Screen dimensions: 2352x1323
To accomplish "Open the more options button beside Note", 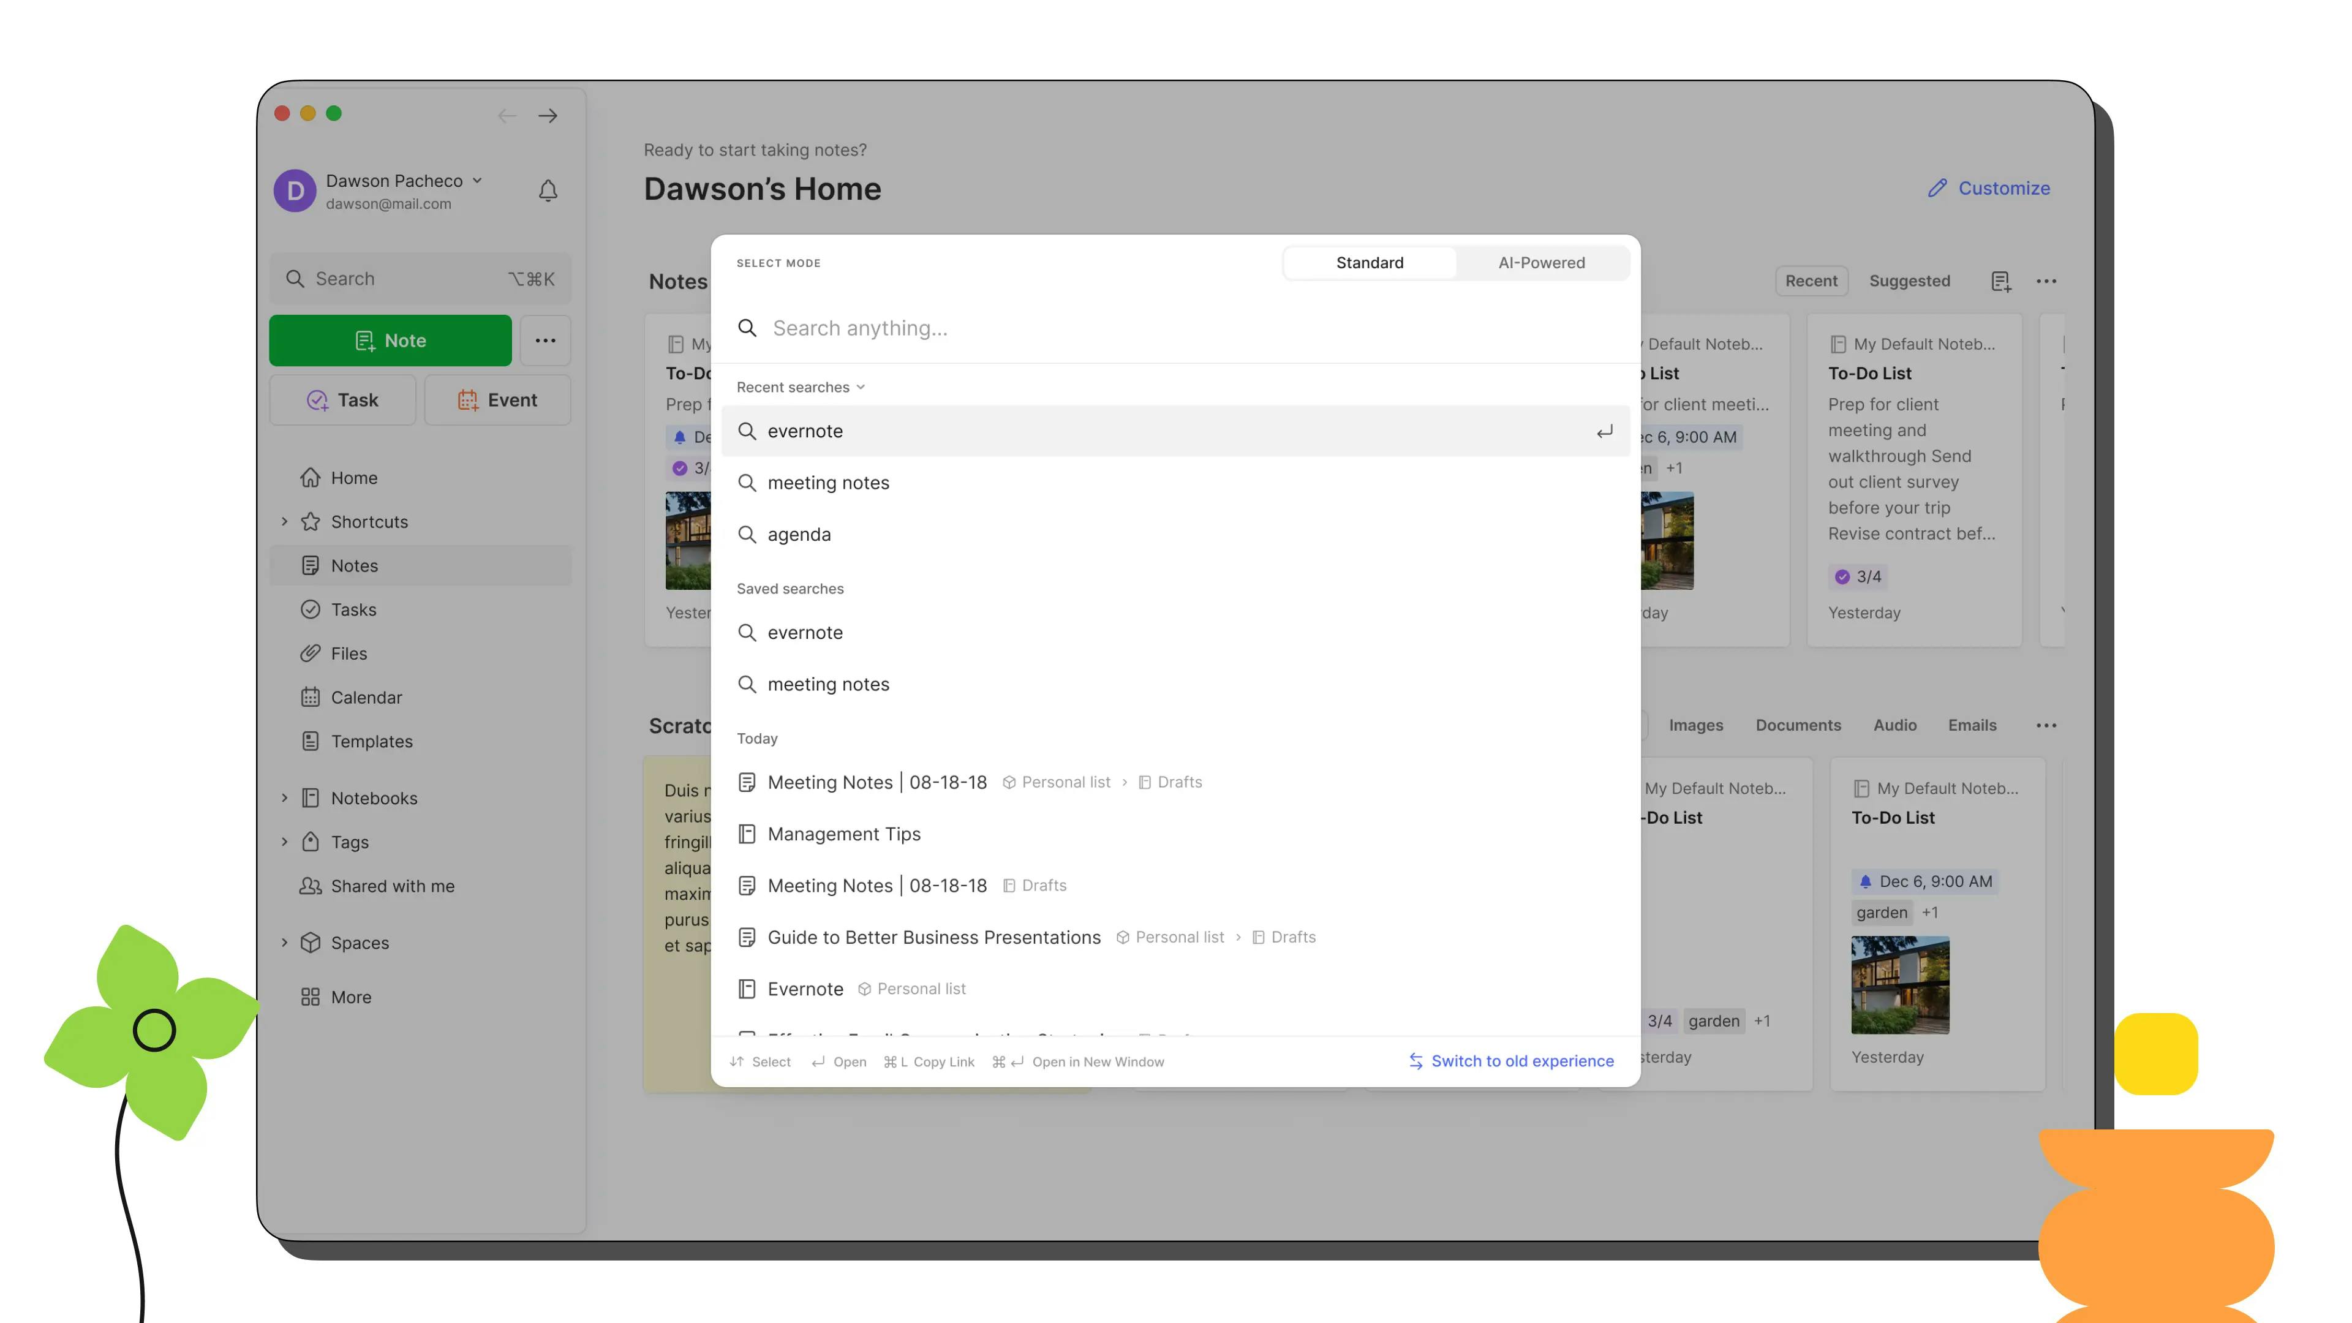I will (x=545, y=341).
